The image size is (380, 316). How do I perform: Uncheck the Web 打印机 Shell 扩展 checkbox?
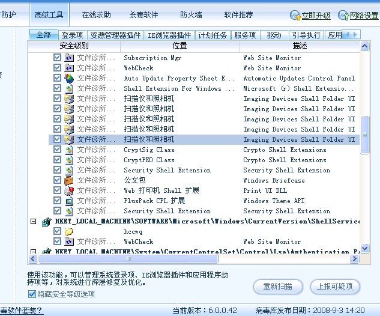point(57,190)
